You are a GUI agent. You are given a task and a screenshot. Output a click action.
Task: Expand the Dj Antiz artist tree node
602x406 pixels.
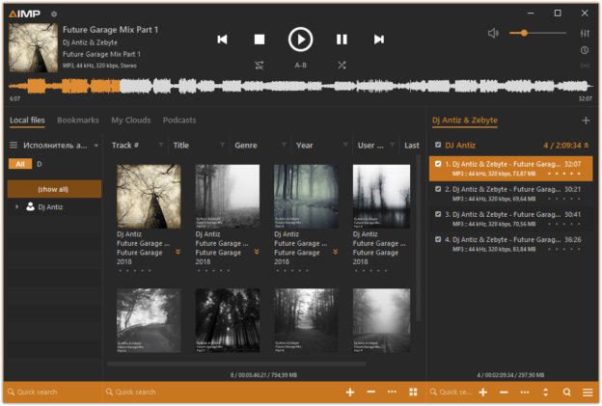(x=16, y=206)
